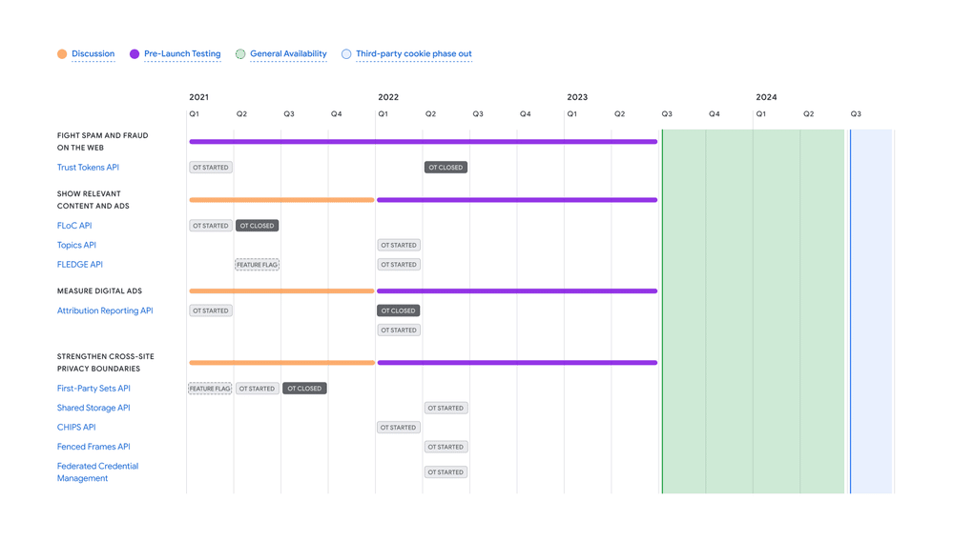This screenshot has width=954, height=541.
Task: Open the FLEDGE API link
Action: coord(79,265)
